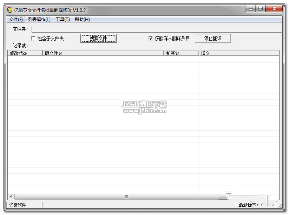289x215 pixels.
Task: Sort by the 扩展名 column header
Action: tap(181, 53)
